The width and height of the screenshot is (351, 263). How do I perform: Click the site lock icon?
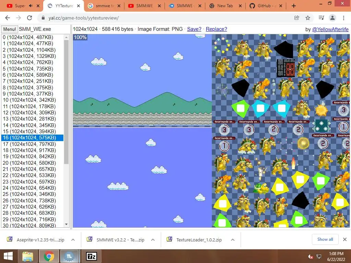tap(43, 18)
